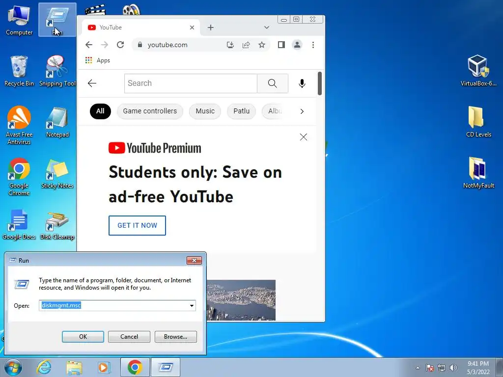
Task: Share this page icon in address bar
Action: point(246,45)
